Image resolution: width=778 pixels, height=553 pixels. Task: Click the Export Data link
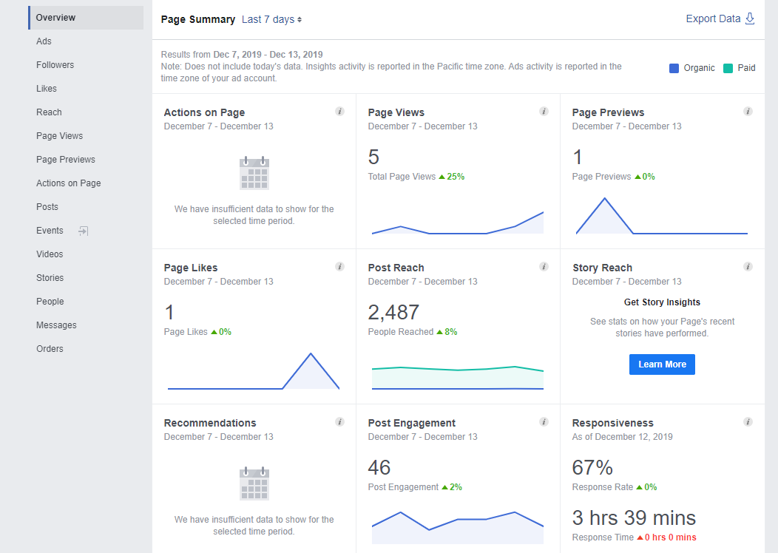[711, 18]
